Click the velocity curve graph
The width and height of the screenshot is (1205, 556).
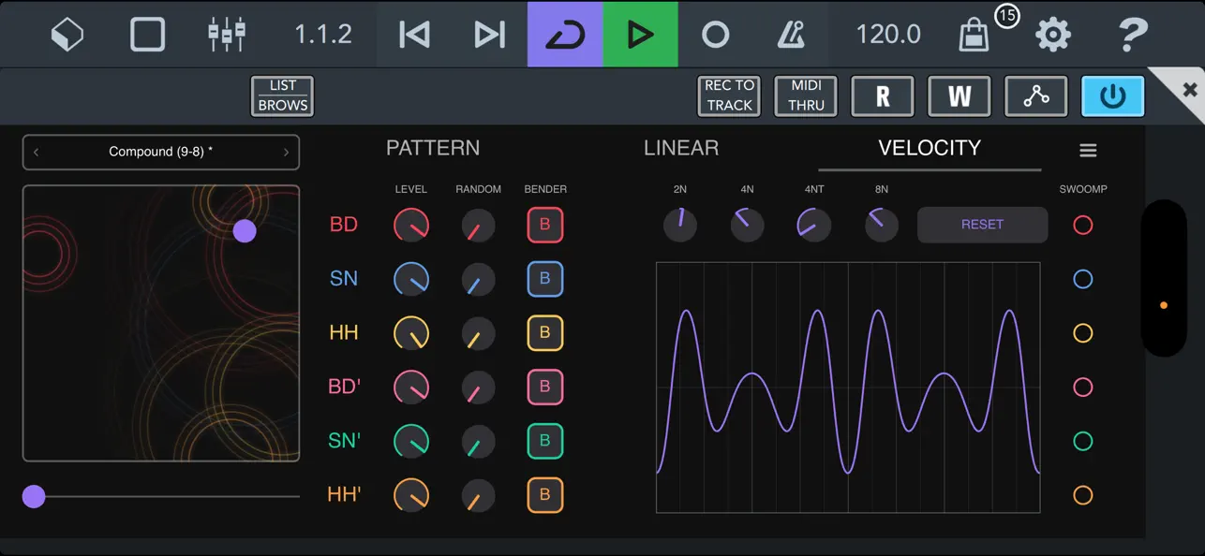point(848,388)
